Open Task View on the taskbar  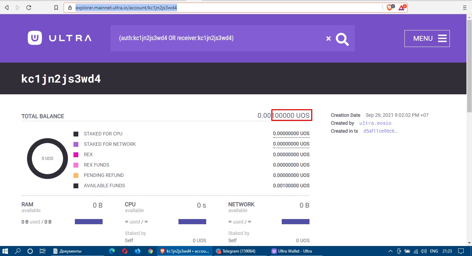pyautogui.click(x=42, y=251)
